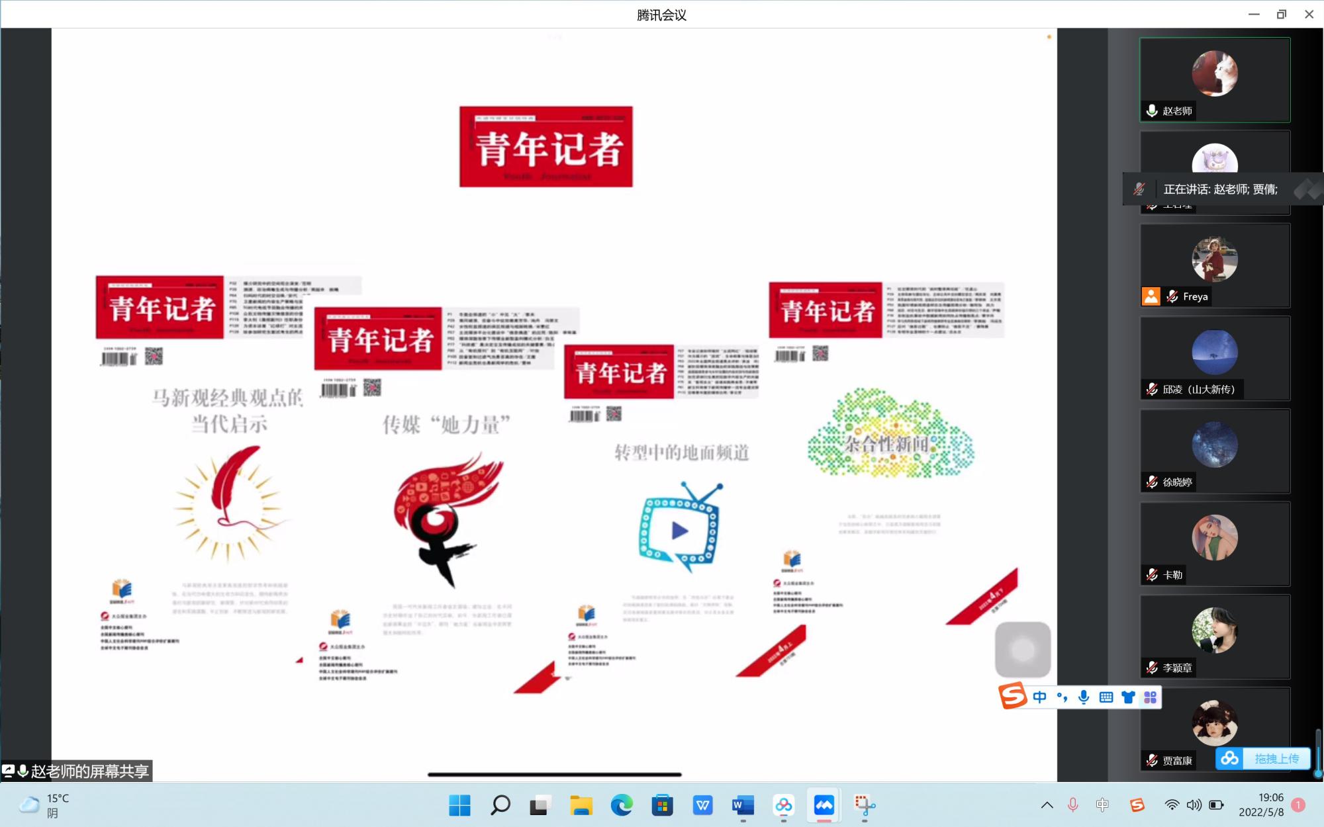This screenshot has height=827, width=1324.
Task: Click the 拖拽上传 upload button
Action: [x=1276, y=758]
